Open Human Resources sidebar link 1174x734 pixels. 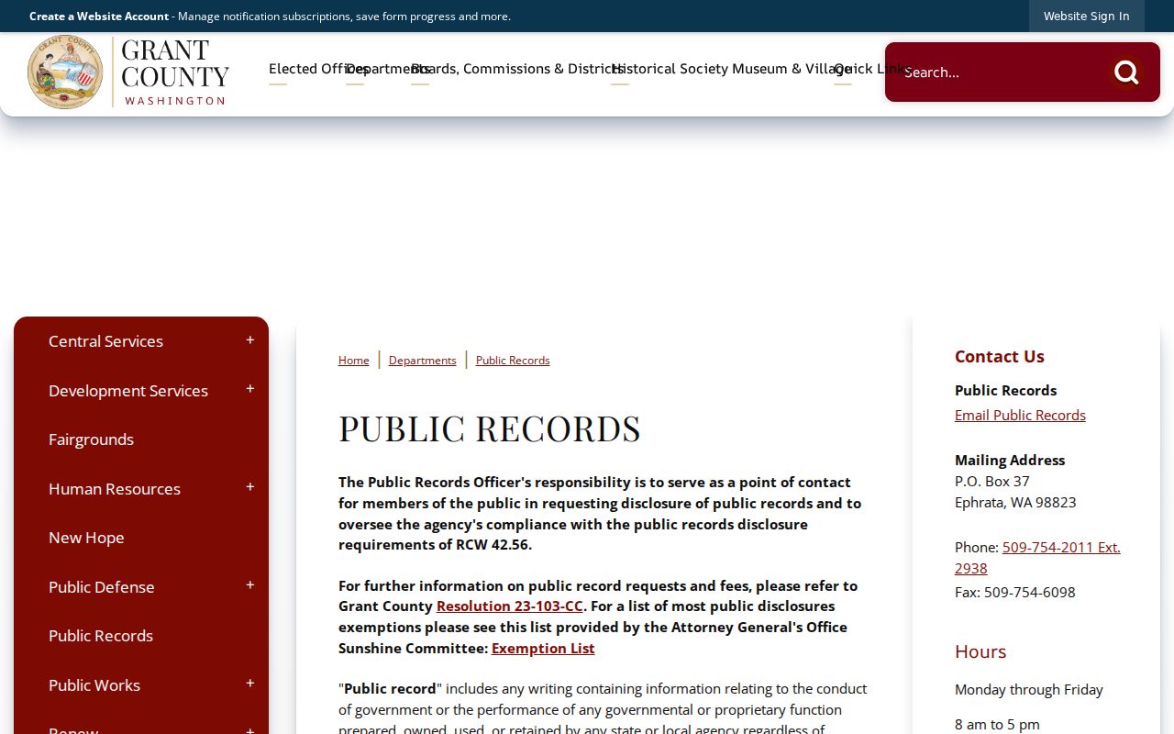tap(115, 489)
